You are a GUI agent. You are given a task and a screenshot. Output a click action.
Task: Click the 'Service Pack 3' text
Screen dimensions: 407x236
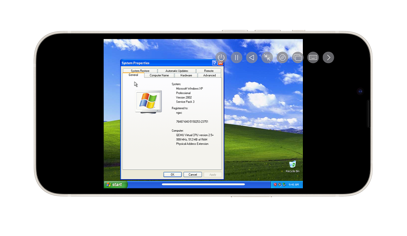(185, 102)
